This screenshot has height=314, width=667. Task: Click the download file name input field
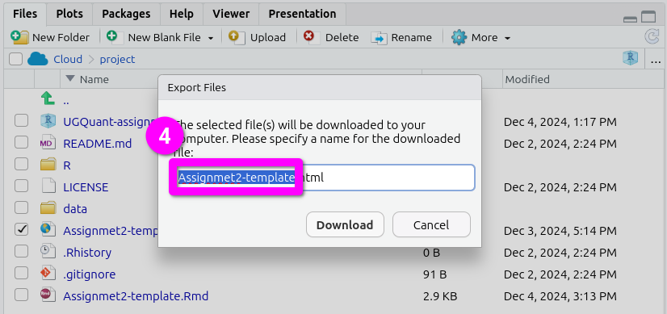[324, 178]
